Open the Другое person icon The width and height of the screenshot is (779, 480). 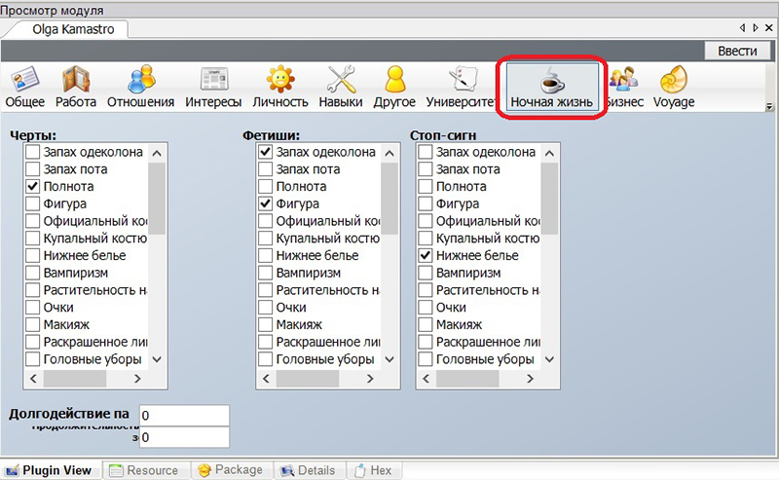(395, 80)
